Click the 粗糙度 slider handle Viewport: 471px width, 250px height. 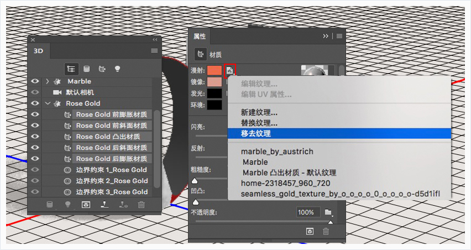coord(195,180)
